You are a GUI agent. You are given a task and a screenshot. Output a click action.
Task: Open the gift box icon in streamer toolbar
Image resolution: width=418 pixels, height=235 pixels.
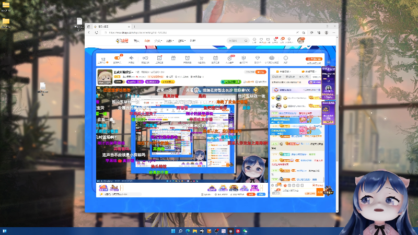pyautogui.click(x=173, y=58)
